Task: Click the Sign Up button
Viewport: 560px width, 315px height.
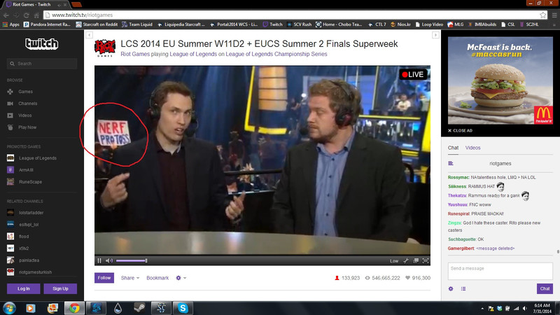Action: [60, 288]
